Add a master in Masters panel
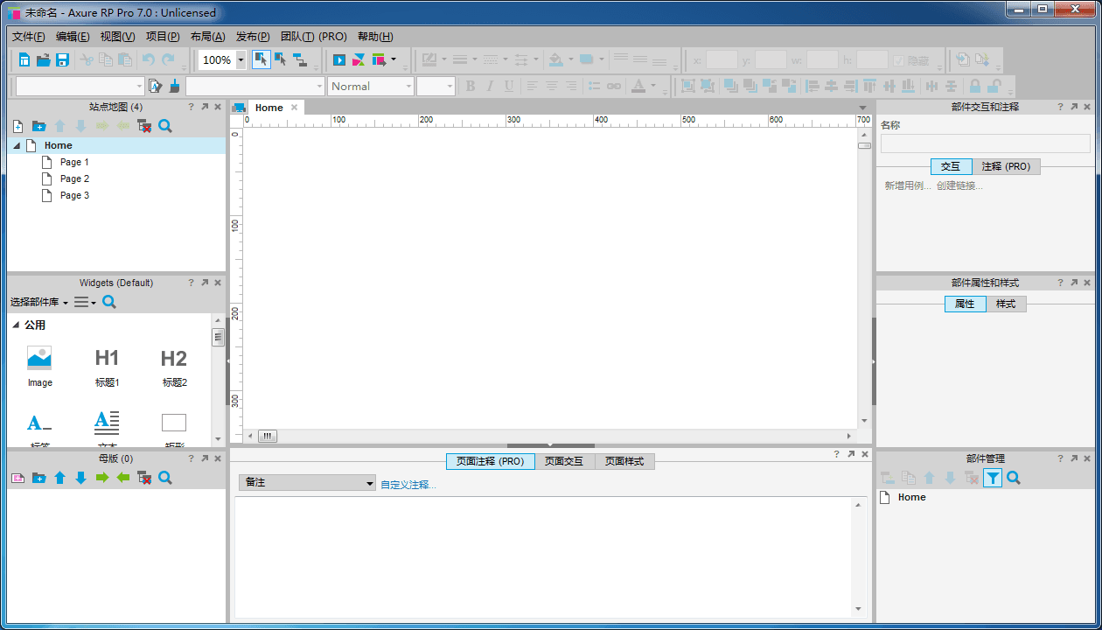Image resolution: width=1102 pixels, height=630 pixels. 17,478
